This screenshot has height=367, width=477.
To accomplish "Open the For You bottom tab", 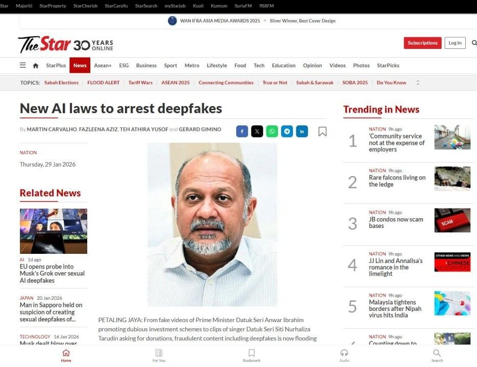I will (159, 355).
